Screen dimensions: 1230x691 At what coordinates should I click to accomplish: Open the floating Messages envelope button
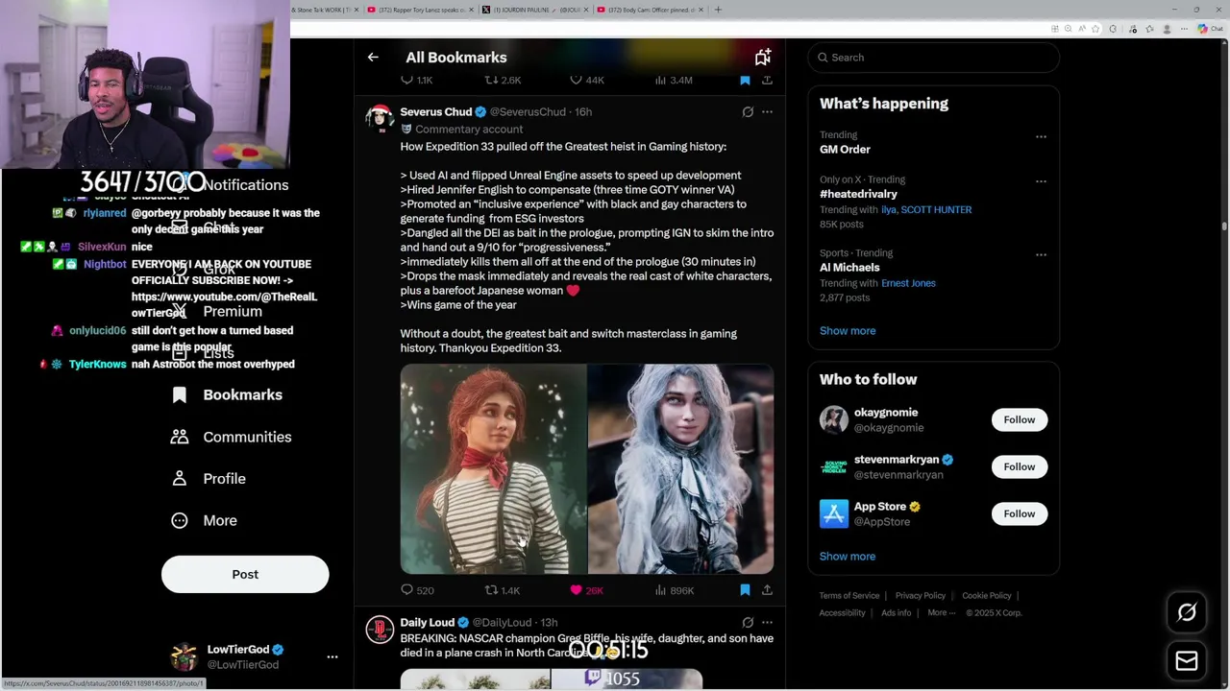point(1187,661)
